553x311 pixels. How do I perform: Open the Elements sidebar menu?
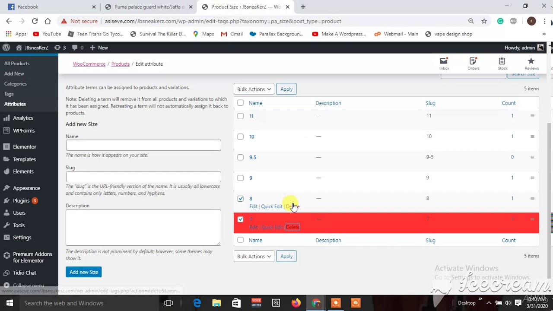coord(23,171)
